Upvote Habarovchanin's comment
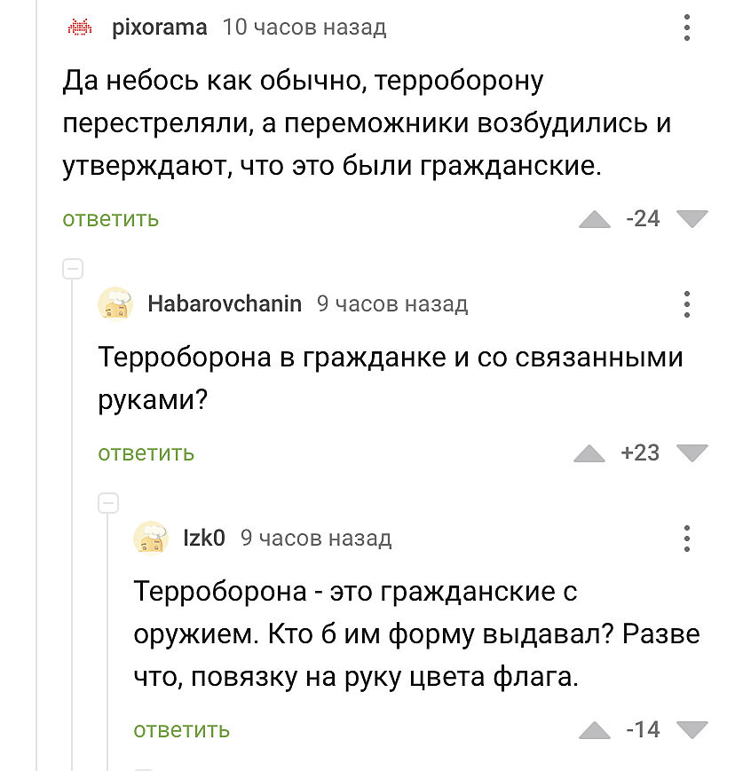This screenshot has width=735, height=771. (x=589, y=453)
